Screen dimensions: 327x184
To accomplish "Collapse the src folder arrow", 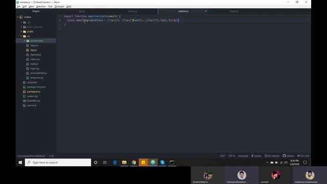I will click(21, 36).
